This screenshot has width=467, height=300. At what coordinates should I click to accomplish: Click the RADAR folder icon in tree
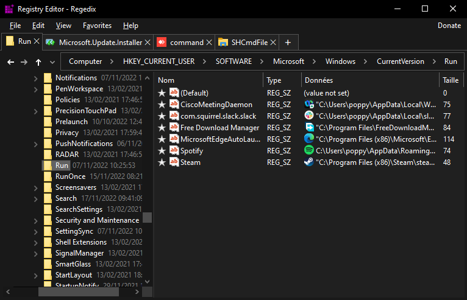click(48, 155)
